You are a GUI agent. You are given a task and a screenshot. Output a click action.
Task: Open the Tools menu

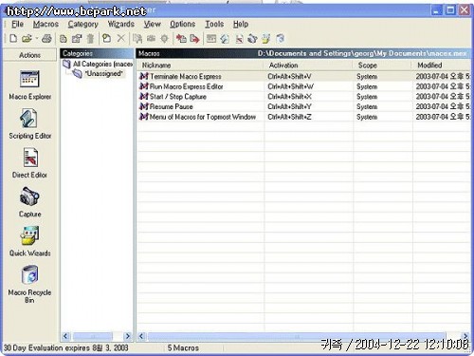coord(214,24)
